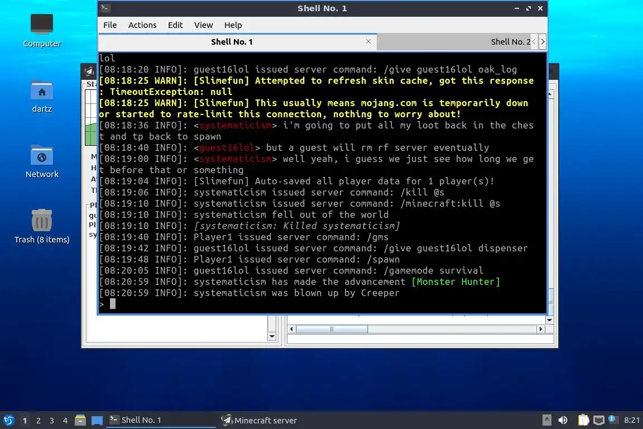Image resolution: width=643 pixels, height=429 pixels.
Task: Open the dartz home folder icon
Action: [42, 97]
